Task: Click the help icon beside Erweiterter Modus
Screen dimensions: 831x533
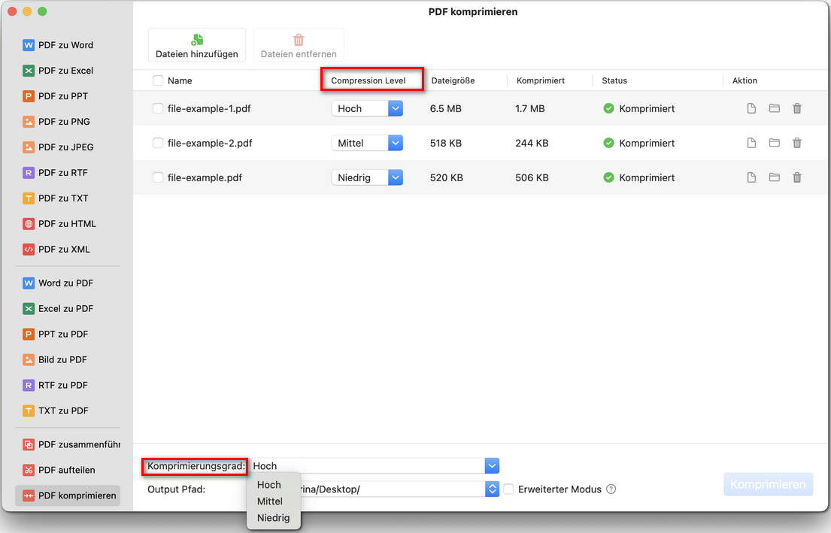Action: click(x=611, y=489)
